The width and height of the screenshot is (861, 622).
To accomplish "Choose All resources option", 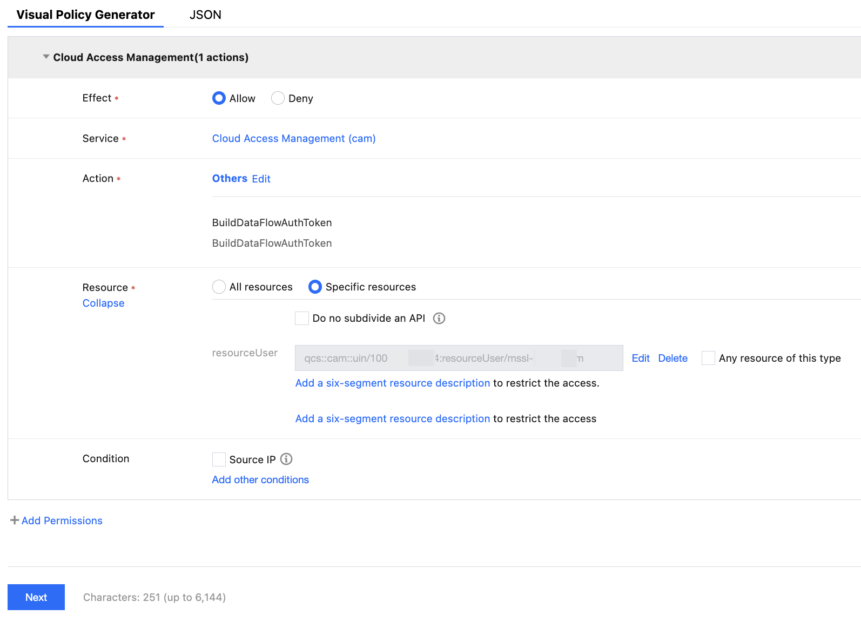I will [219, 287].
